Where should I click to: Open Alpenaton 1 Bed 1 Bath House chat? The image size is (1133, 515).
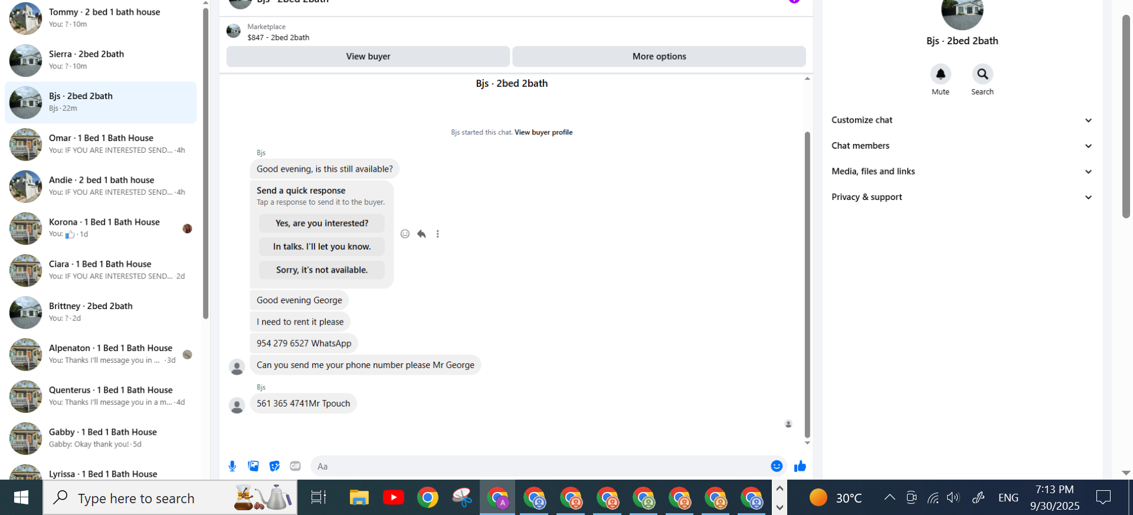click(x=101, y=354)
